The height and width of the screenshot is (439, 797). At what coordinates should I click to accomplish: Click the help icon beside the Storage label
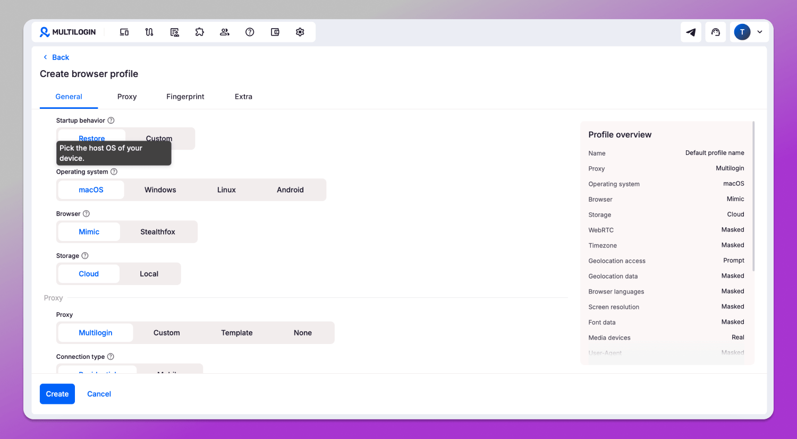click(x=85, y=255)
